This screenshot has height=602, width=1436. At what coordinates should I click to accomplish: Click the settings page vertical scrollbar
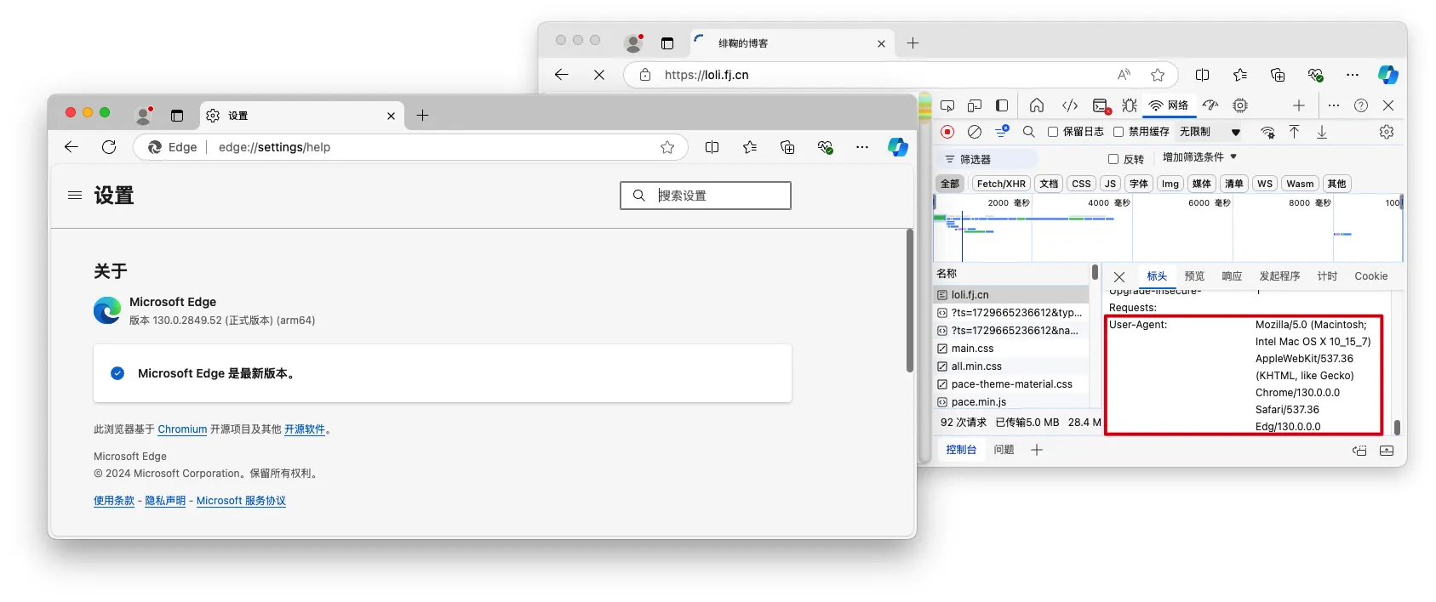(x=910, y=300)
